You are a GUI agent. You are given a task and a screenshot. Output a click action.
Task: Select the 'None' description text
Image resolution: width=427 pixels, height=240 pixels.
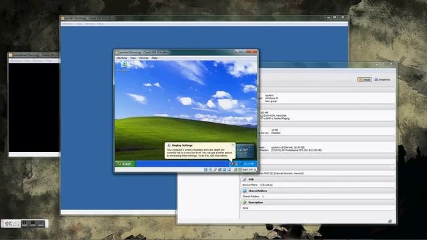pos(246,208)
